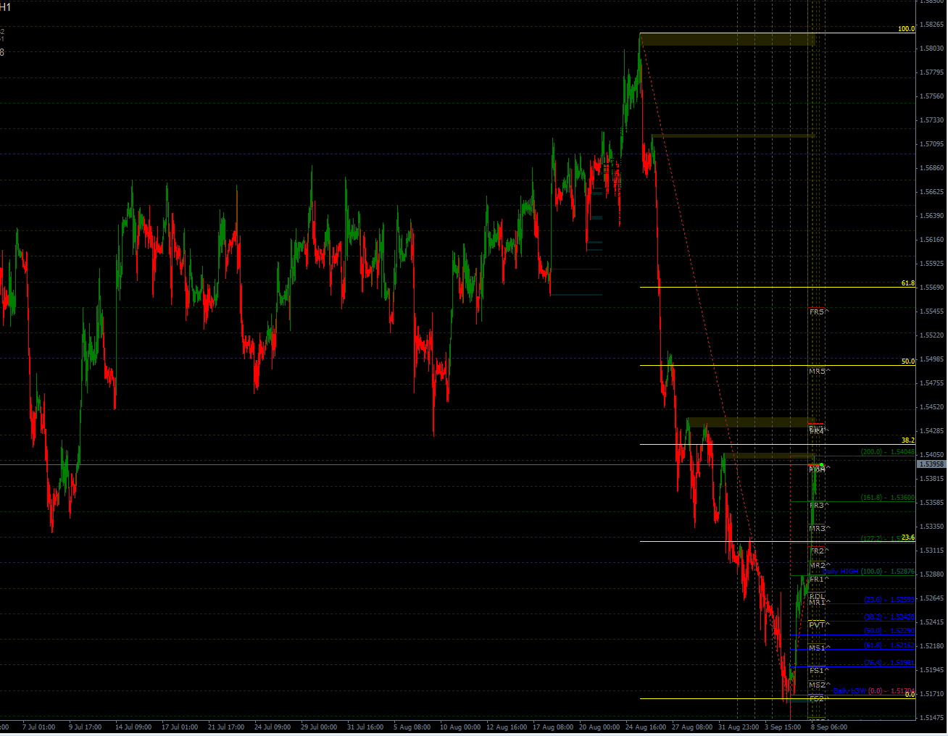Screen dimensions: 948x736
Task: Click the MR2 pivot label
Action: [x=820, y=565]
